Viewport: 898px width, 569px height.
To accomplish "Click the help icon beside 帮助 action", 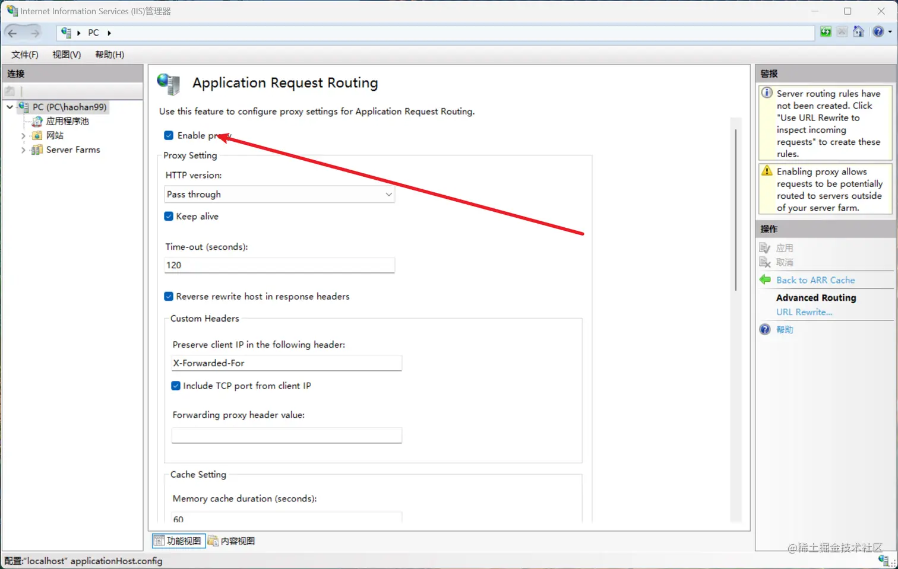I will [765, 329].
